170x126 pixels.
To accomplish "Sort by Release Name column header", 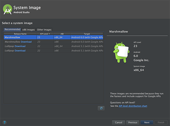I will point(20,34).
